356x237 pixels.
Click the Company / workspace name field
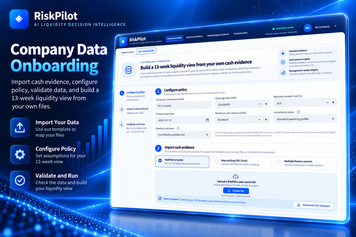(183, 105)
